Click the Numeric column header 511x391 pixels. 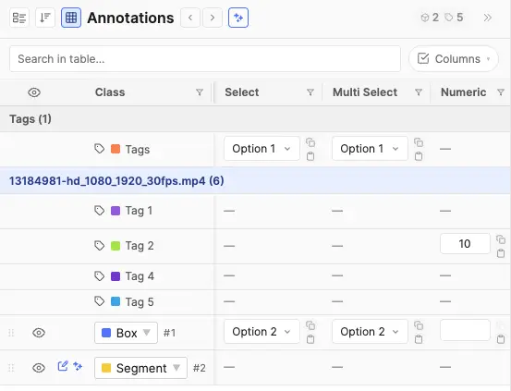(464, 92)
